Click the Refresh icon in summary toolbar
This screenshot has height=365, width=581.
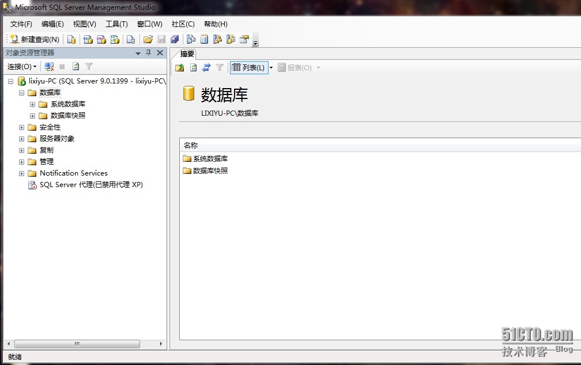193,68
